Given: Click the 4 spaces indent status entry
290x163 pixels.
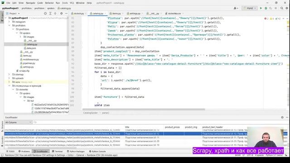Looking at the screenshot, I should point(259,155).
